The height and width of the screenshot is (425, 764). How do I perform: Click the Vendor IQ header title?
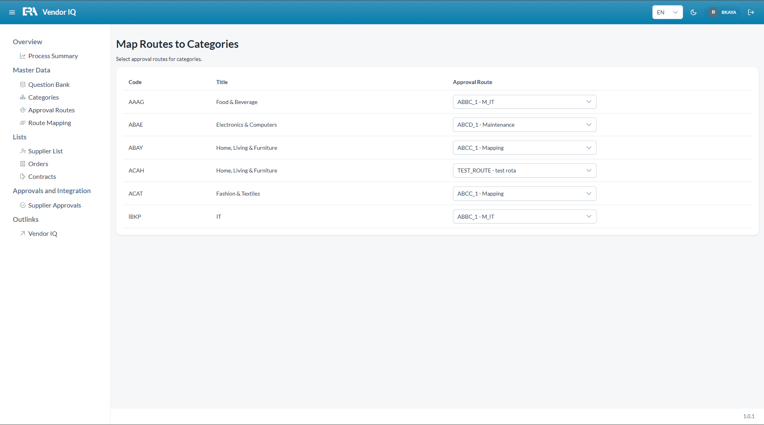point(59,12)
